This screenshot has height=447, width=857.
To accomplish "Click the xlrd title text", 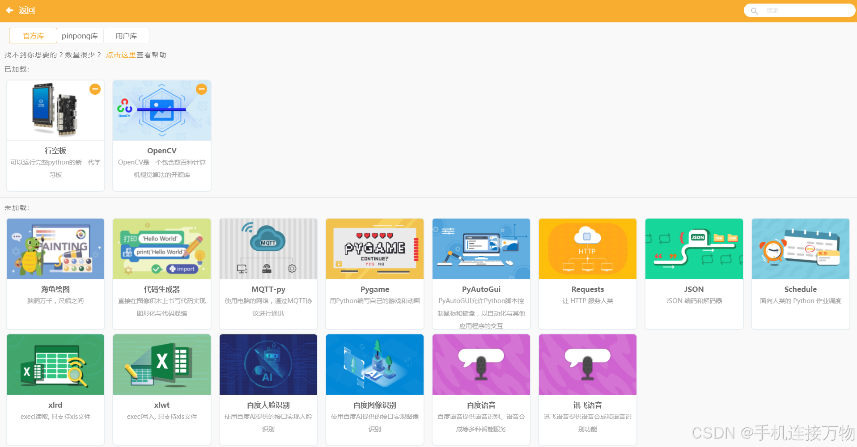I will [x=55, y=405].
